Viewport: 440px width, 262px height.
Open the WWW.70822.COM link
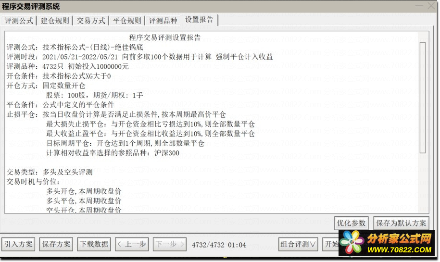point(399,250)
